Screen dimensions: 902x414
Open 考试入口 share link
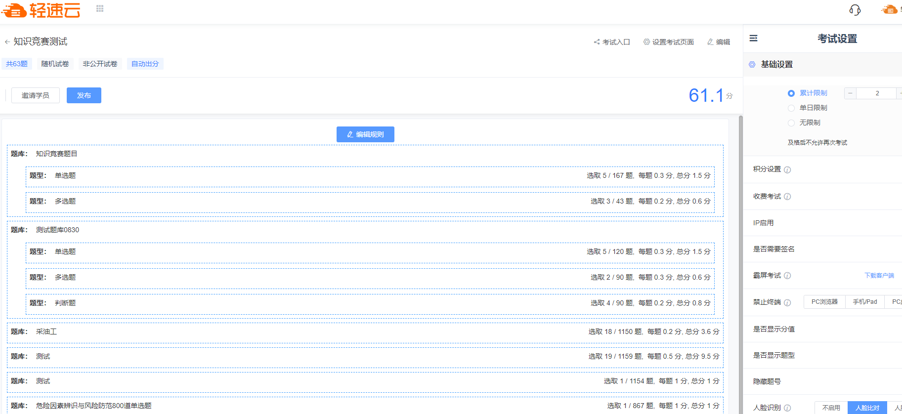click(x=612, y=42)
